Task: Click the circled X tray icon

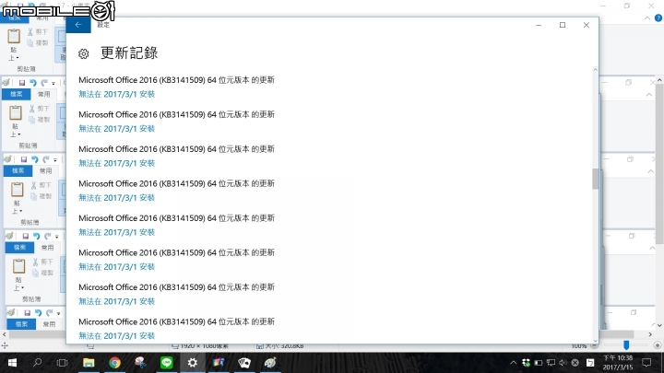Action: pos(575,363)
